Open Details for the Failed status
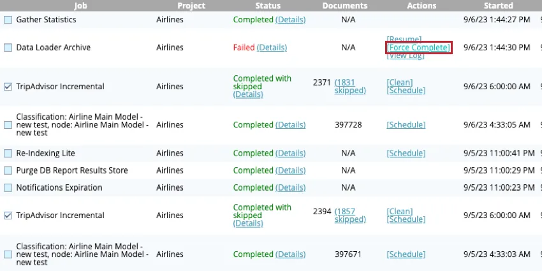The width and height of the screenshot is (542, 271). click(272, 47)
